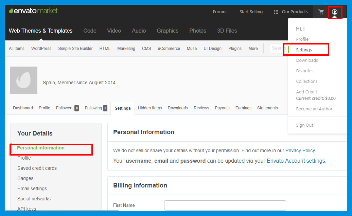This screenshot has width=352, height=216.
Task: Open WordPress subcategory
Action: click(41, 49)
